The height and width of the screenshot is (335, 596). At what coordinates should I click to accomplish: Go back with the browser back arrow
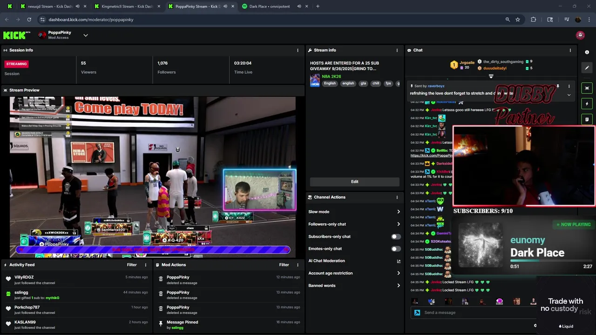tap(7, 20)
